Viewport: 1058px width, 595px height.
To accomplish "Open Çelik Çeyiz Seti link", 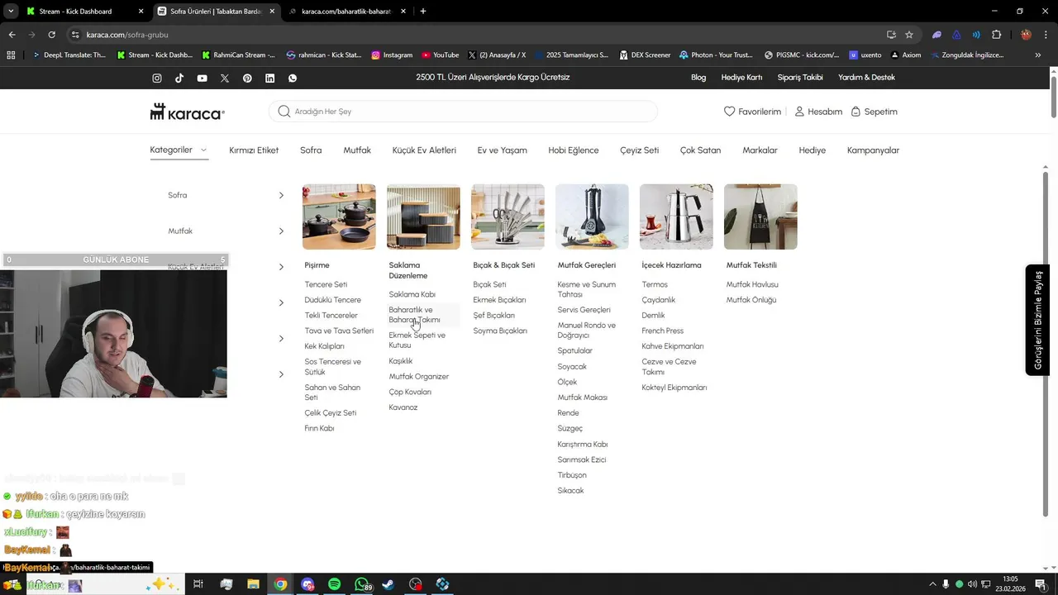I will (330, 413).
